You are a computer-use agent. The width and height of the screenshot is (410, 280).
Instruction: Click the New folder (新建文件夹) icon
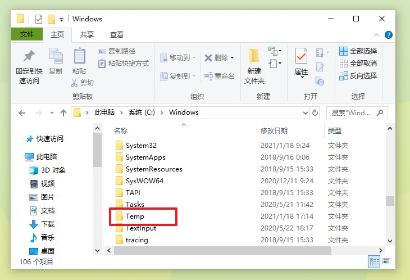pyautogui.click(x=254, y=56)
